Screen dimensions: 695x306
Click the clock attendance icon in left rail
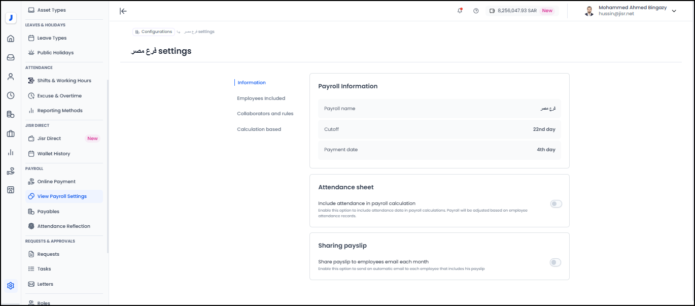[x=11, y=95]
